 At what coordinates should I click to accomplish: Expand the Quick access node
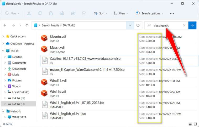pos(3,36)
